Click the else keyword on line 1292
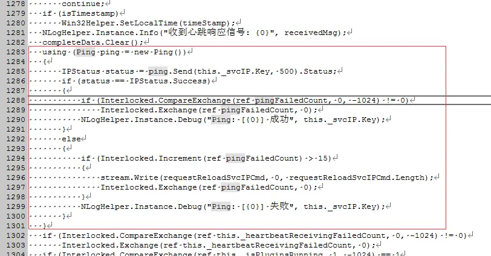The width and height of the screenshot is (491, 256). pyautogui.click(x=71, y=139)
